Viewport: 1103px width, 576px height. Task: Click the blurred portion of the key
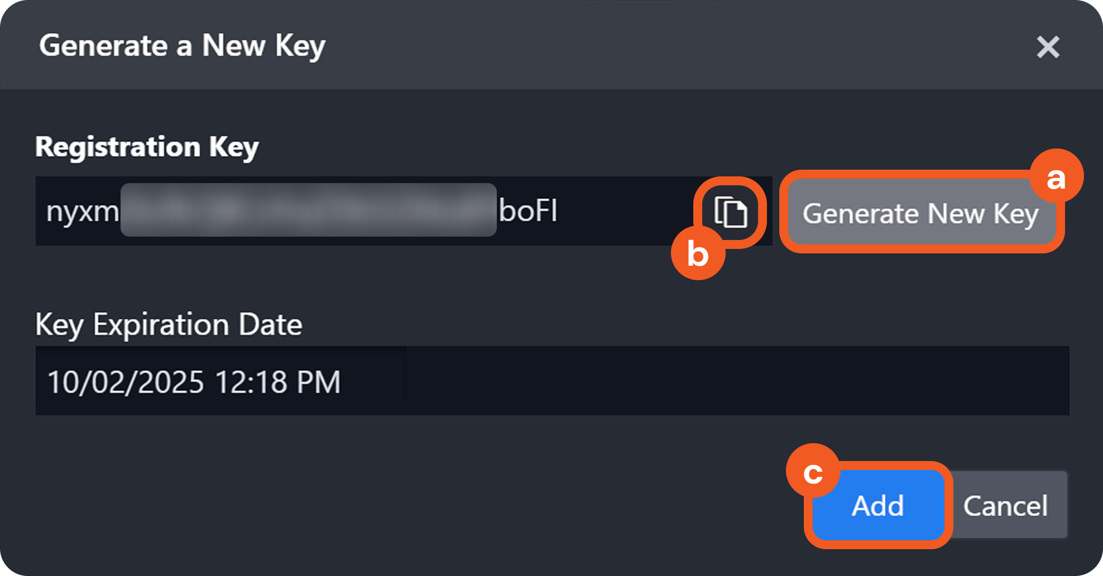(308, 210)
